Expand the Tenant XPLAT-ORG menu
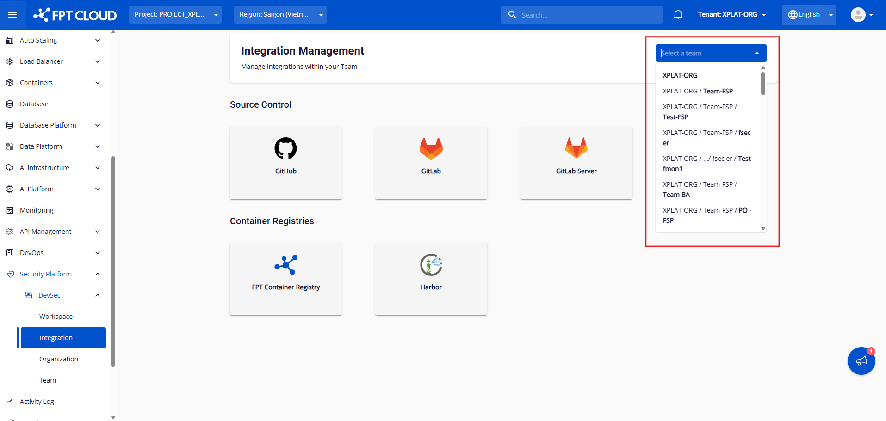This screenshot has height=421, width=886. click(x=731, y=15)
